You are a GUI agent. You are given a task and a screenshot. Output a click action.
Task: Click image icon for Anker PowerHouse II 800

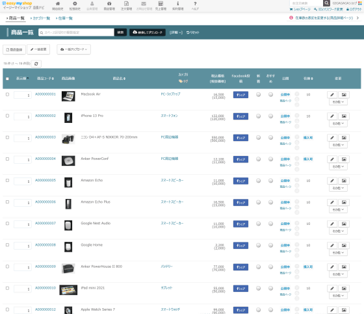[x=344, y=267]
